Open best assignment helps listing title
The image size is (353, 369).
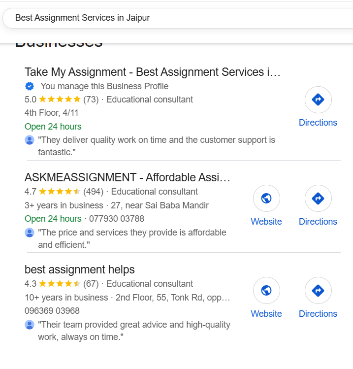coord(80,269)
